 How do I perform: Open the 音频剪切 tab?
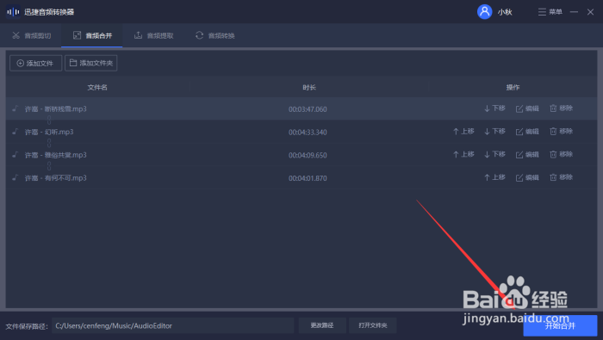click(32, 36)
